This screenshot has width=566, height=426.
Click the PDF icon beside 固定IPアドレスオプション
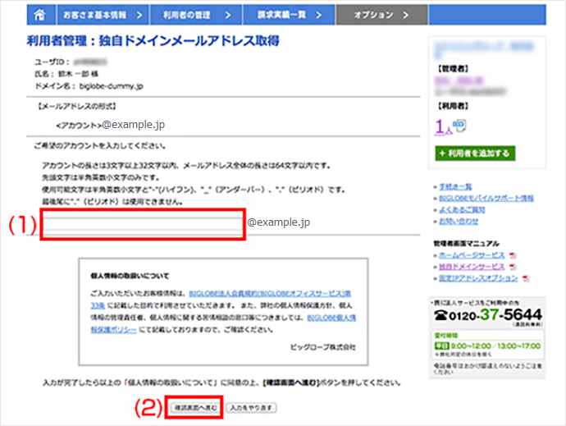click(526, 279)
